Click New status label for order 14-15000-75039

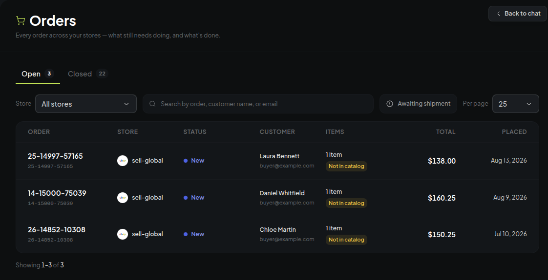(x=197, y=198)
